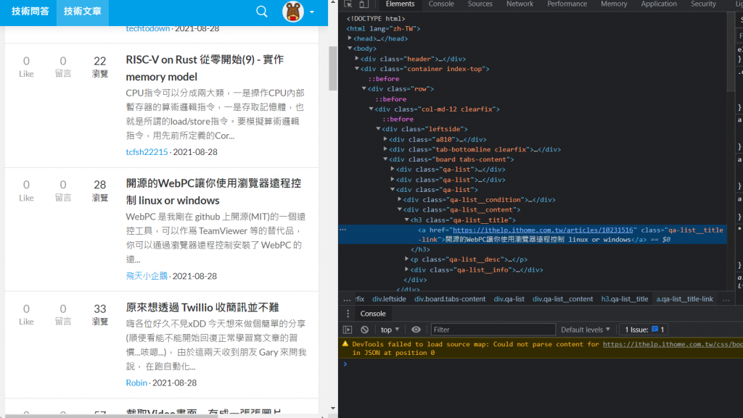
Task: Open article 開源的WebPC讓你使用瀏覽器遠程控制
Action: pyautogui.click(x=213, y=191)
